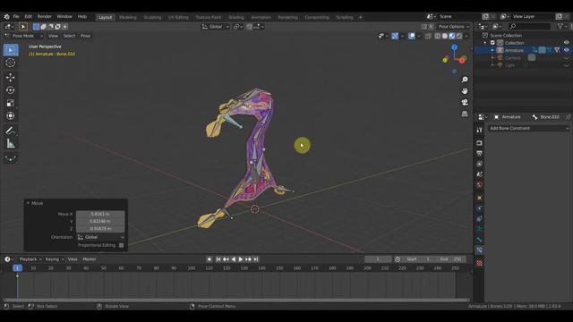Open the Object properties tab

click(479, 198)
